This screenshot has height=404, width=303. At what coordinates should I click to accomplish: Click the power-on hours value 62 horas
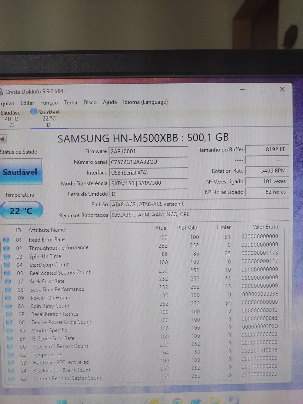(x=267, y=192)
